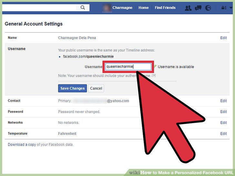Viewport: 235px width, 176px height.
Task: Edit the Temperature setting
Action: pos(223,134)
